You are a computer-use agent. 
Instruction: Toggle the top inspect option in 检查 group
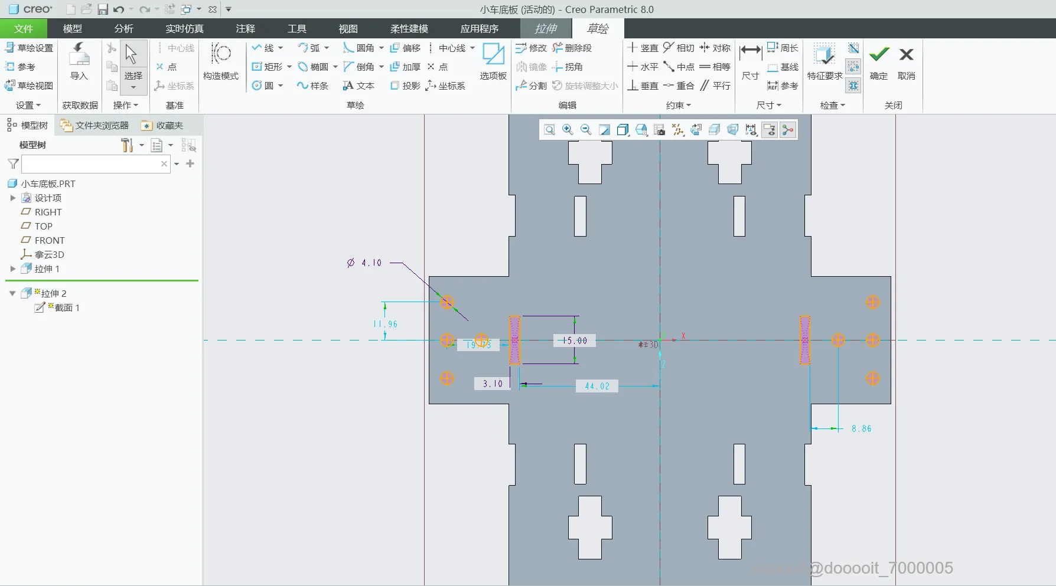pos(853,48)
